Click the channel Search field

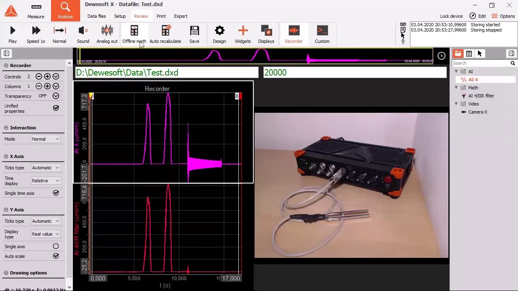(480, 63)
